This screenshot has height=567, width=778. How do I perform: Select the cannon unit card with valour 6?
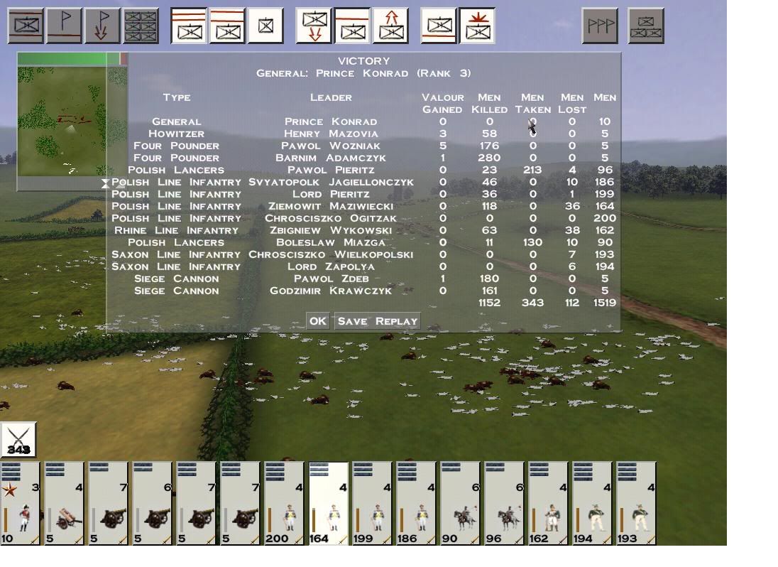152,504
